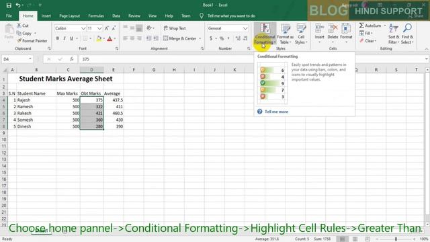
Task: Open the File tab
Action: click(x=9, y=16)
